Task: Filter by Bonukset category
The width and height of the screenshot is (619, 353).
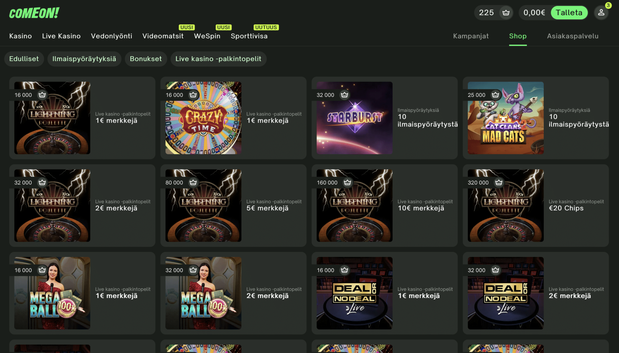Action: click(146, 59)
